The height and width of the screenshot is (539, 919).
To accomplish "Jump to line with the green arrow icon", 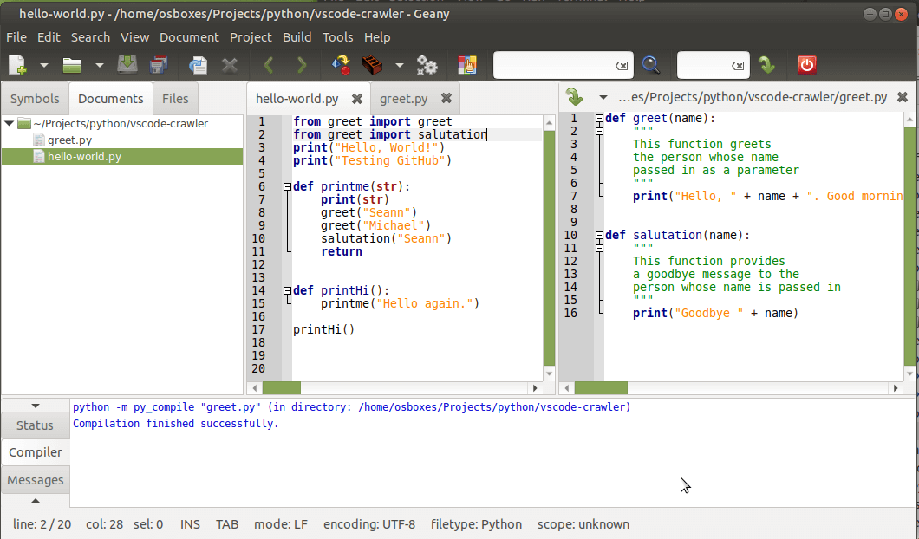I will click(x=768, y=65).
